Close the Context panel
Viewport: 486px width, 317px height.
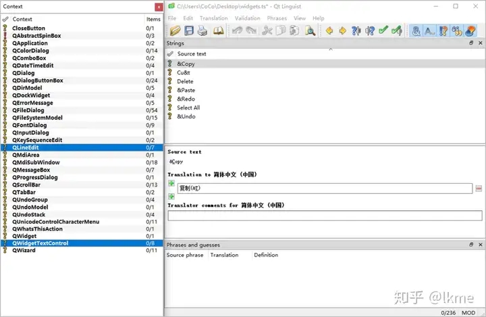coord(158,6)
